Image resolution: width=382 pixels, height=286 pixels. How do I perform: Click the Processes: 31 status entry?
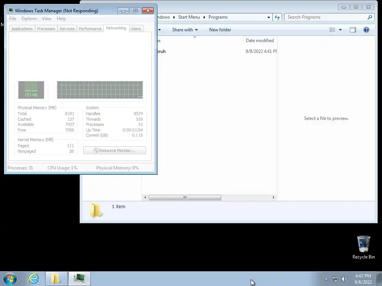(20, 168)
